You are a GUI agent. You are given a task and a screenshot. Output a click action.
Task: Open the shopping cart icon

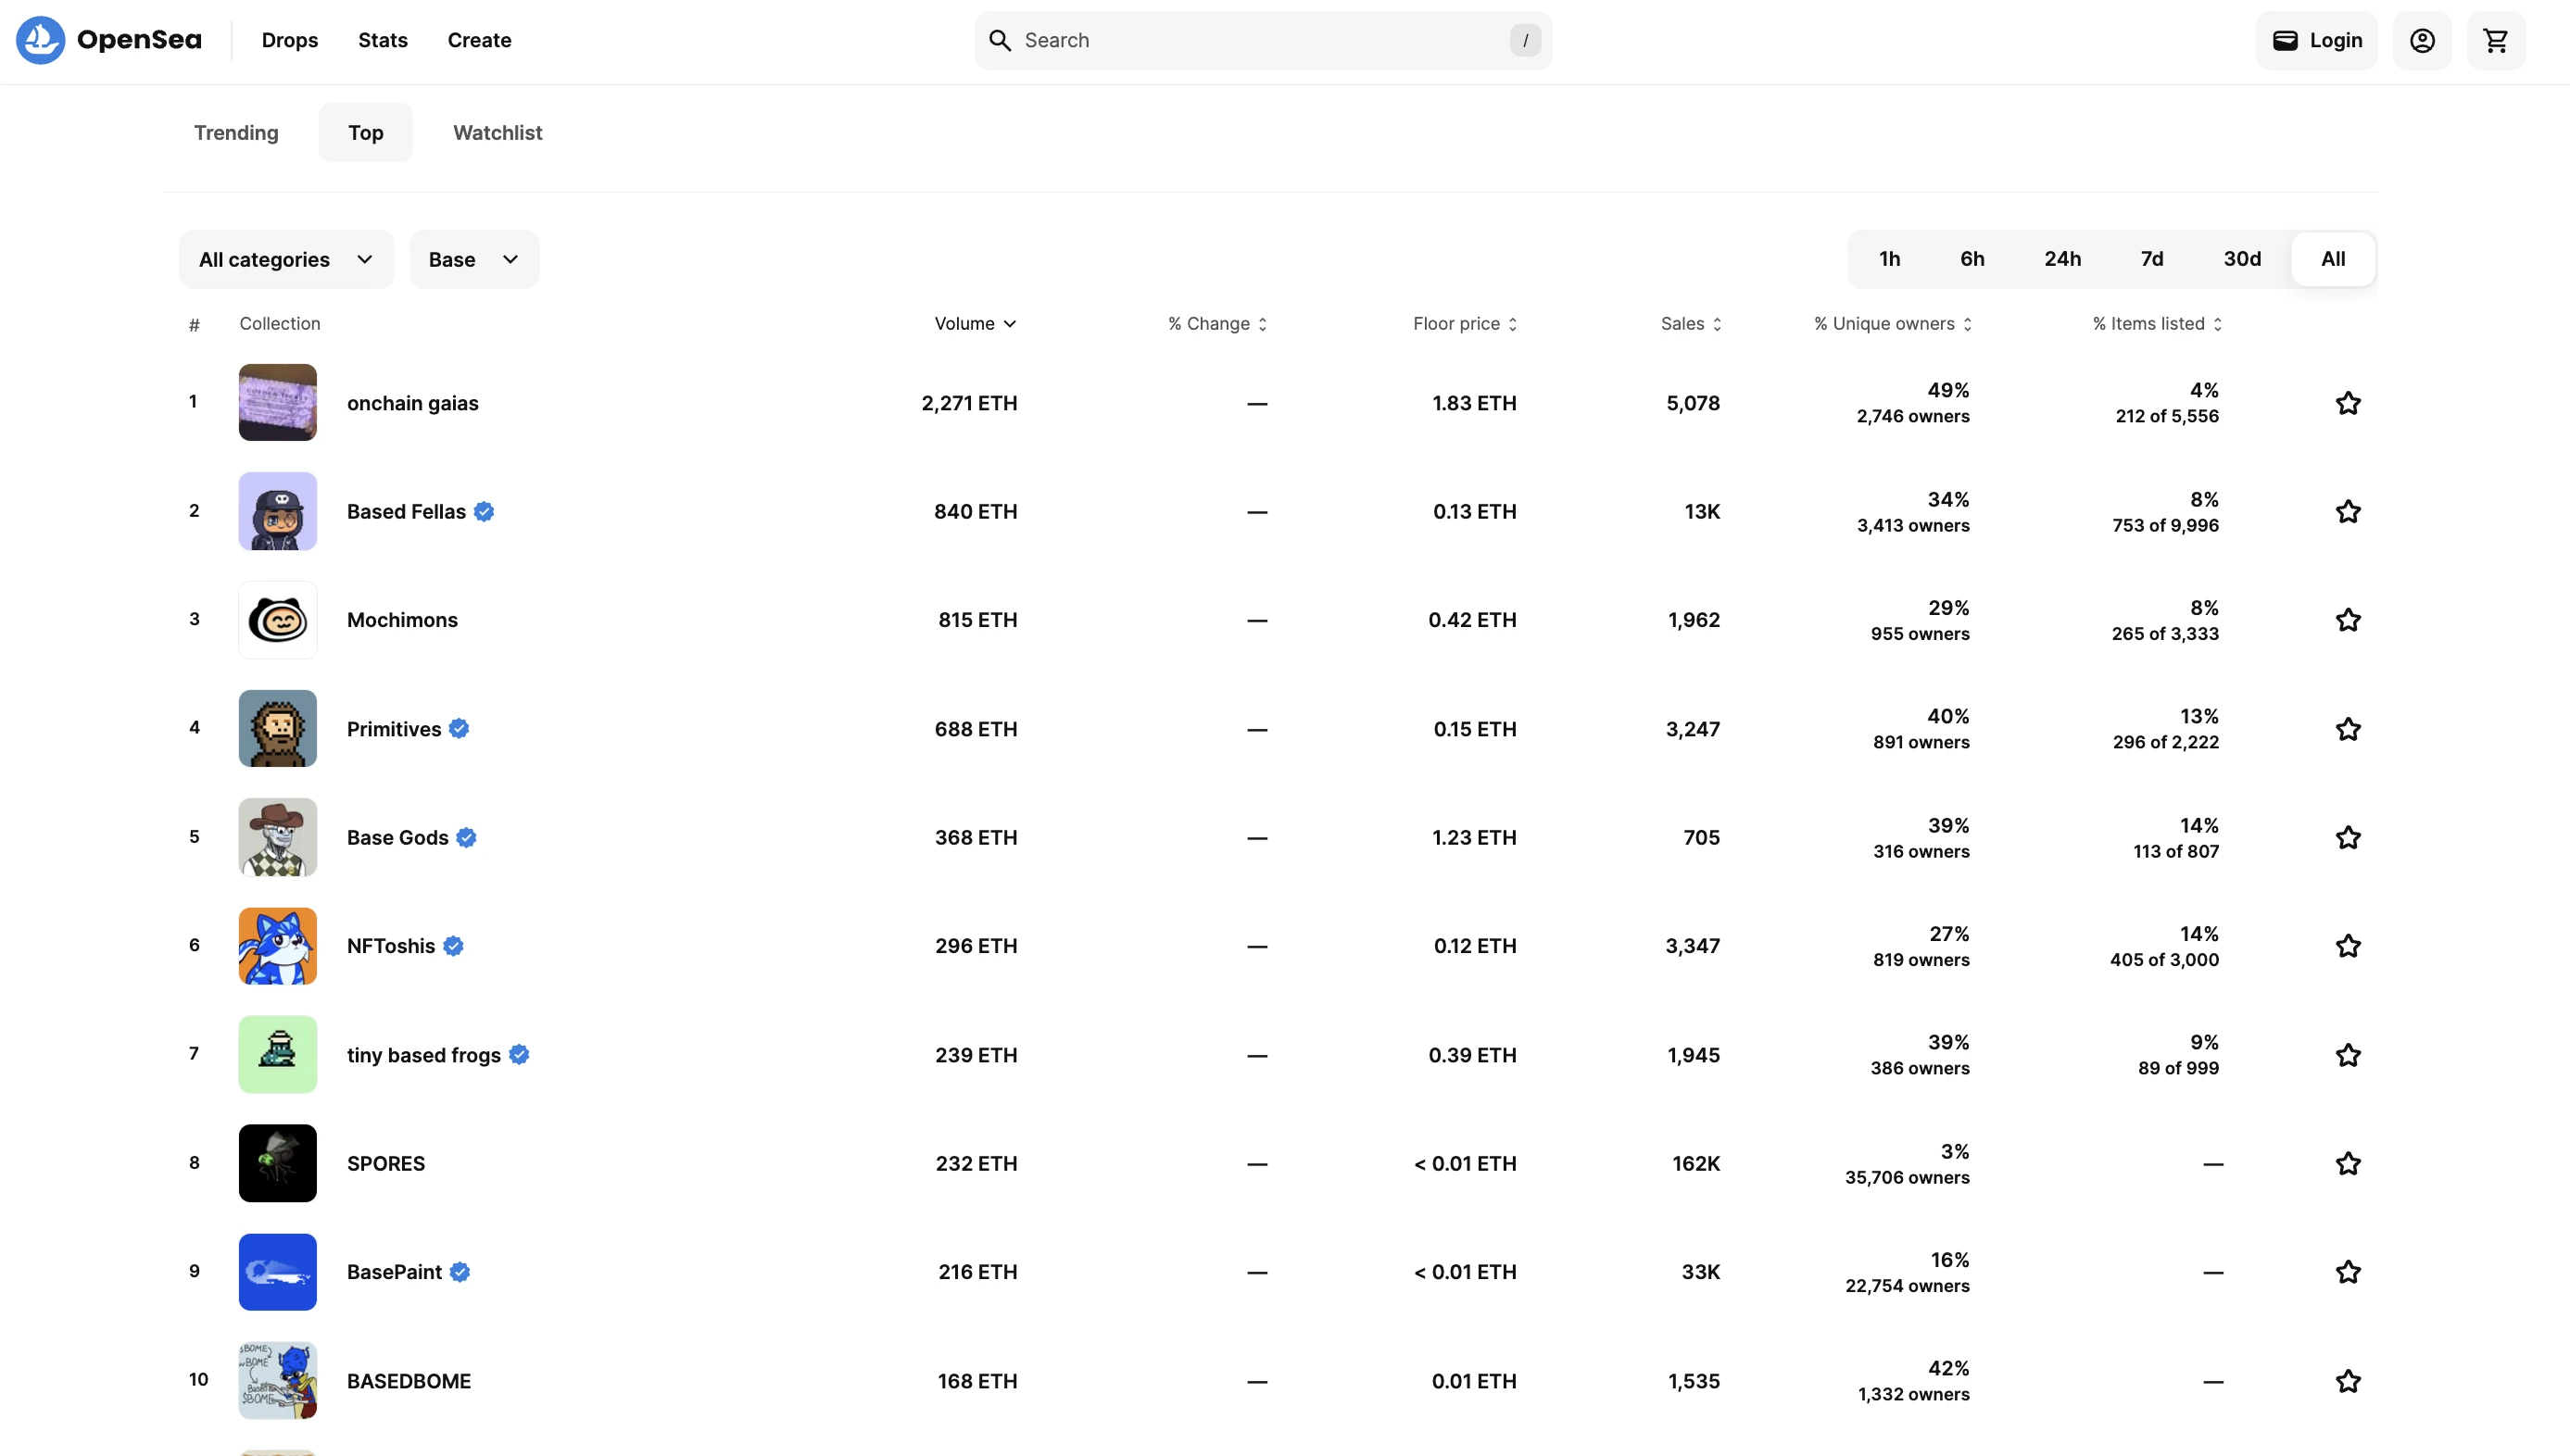coord(2496,40)
